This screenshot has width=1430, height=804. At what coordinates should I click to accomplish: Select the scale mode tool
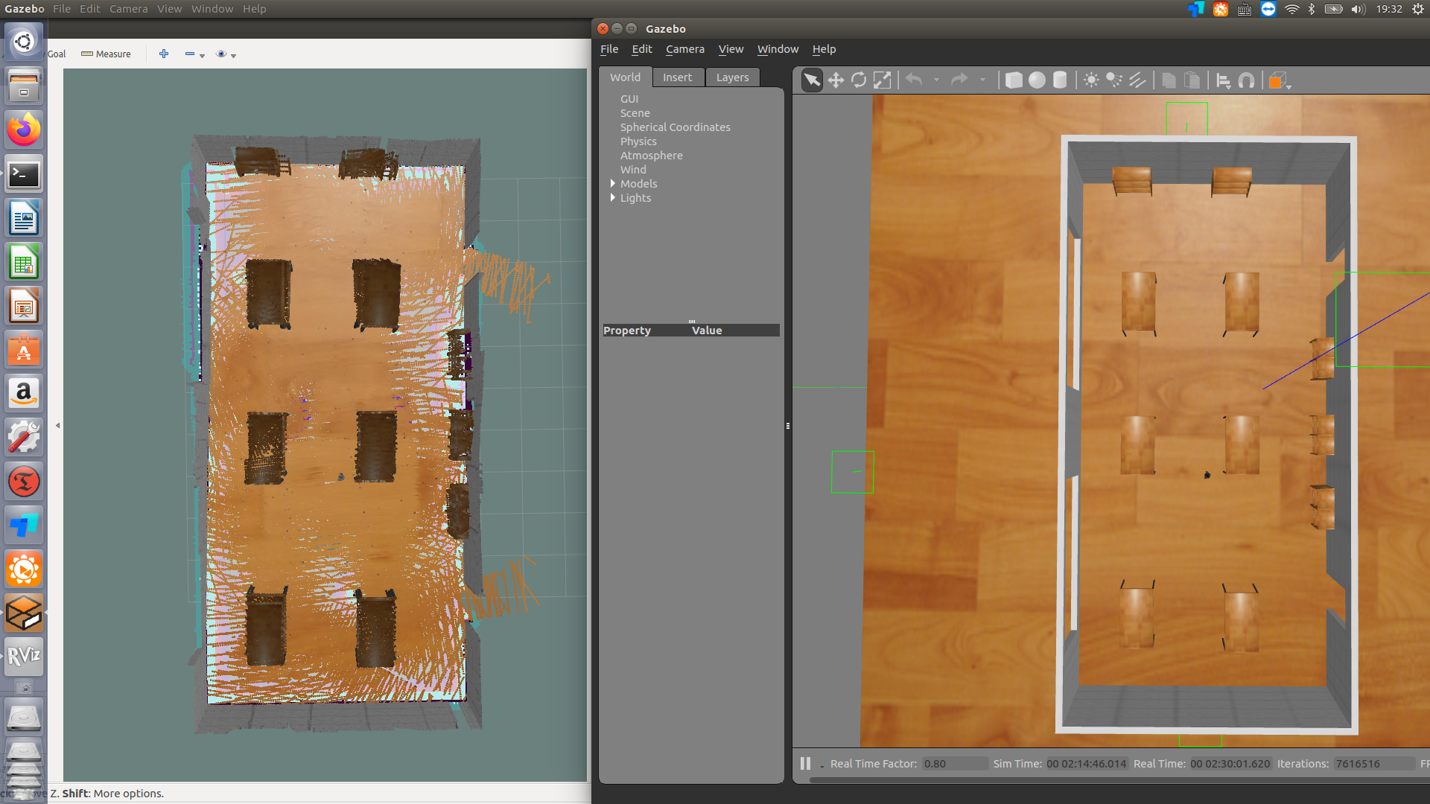[x=882, y=80]
